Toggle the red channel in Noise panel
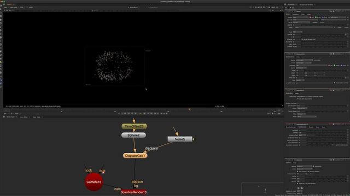350x196 pixels. click(x=310, y=17)
